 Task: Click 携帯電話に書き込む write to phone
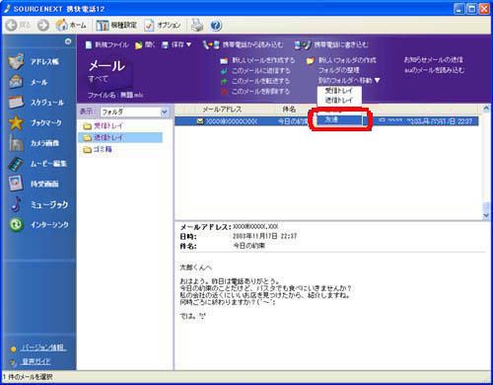pyautogui.click(x=331, y=44)
